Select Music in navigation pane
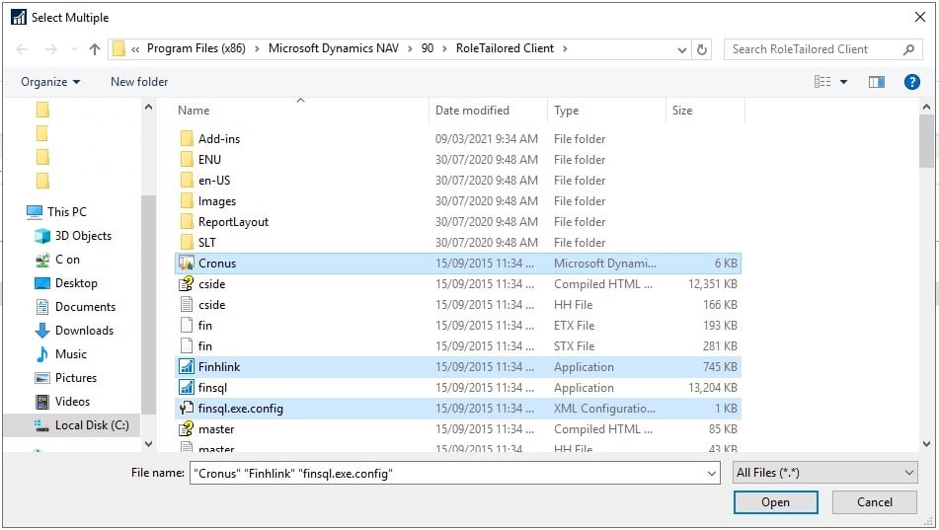 tap(60, 354)
